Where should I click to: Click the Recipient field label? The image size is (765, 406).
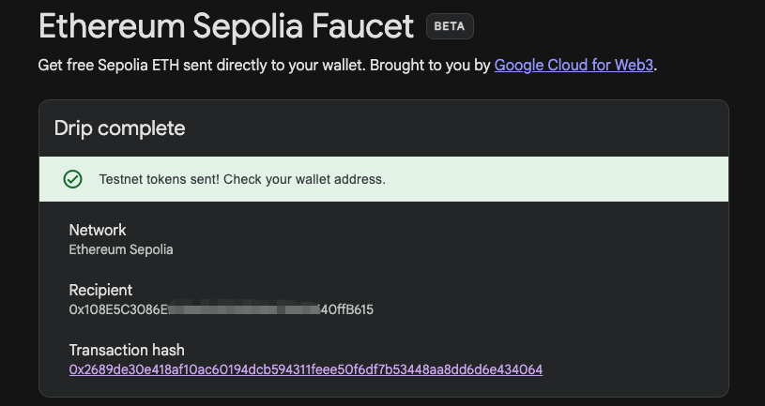[100, 290]
